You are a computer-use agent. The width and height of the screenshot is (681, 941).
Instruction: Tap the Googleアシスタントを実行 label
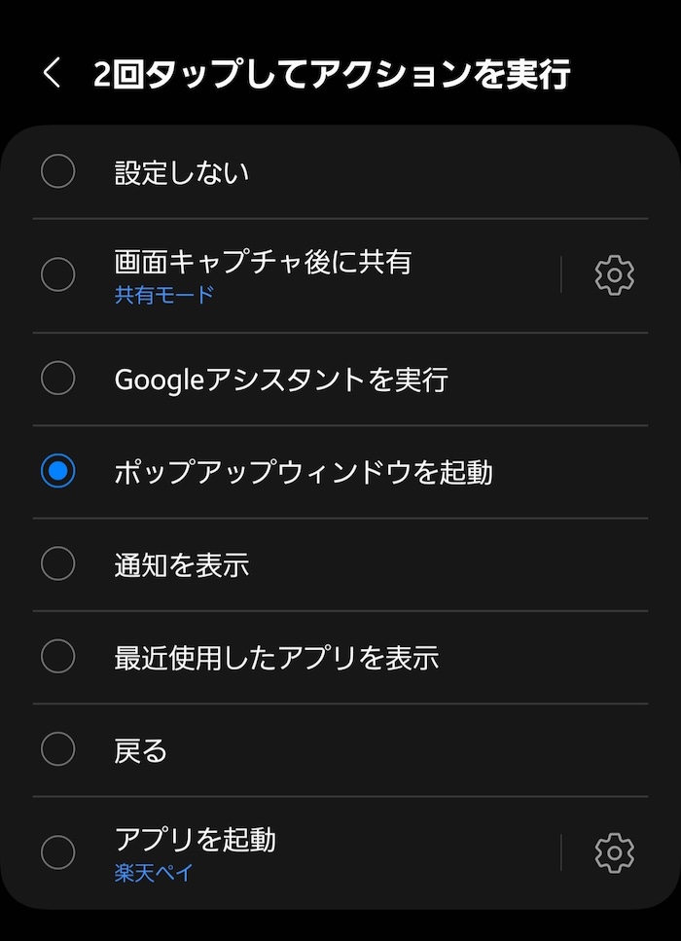point(281,380)
